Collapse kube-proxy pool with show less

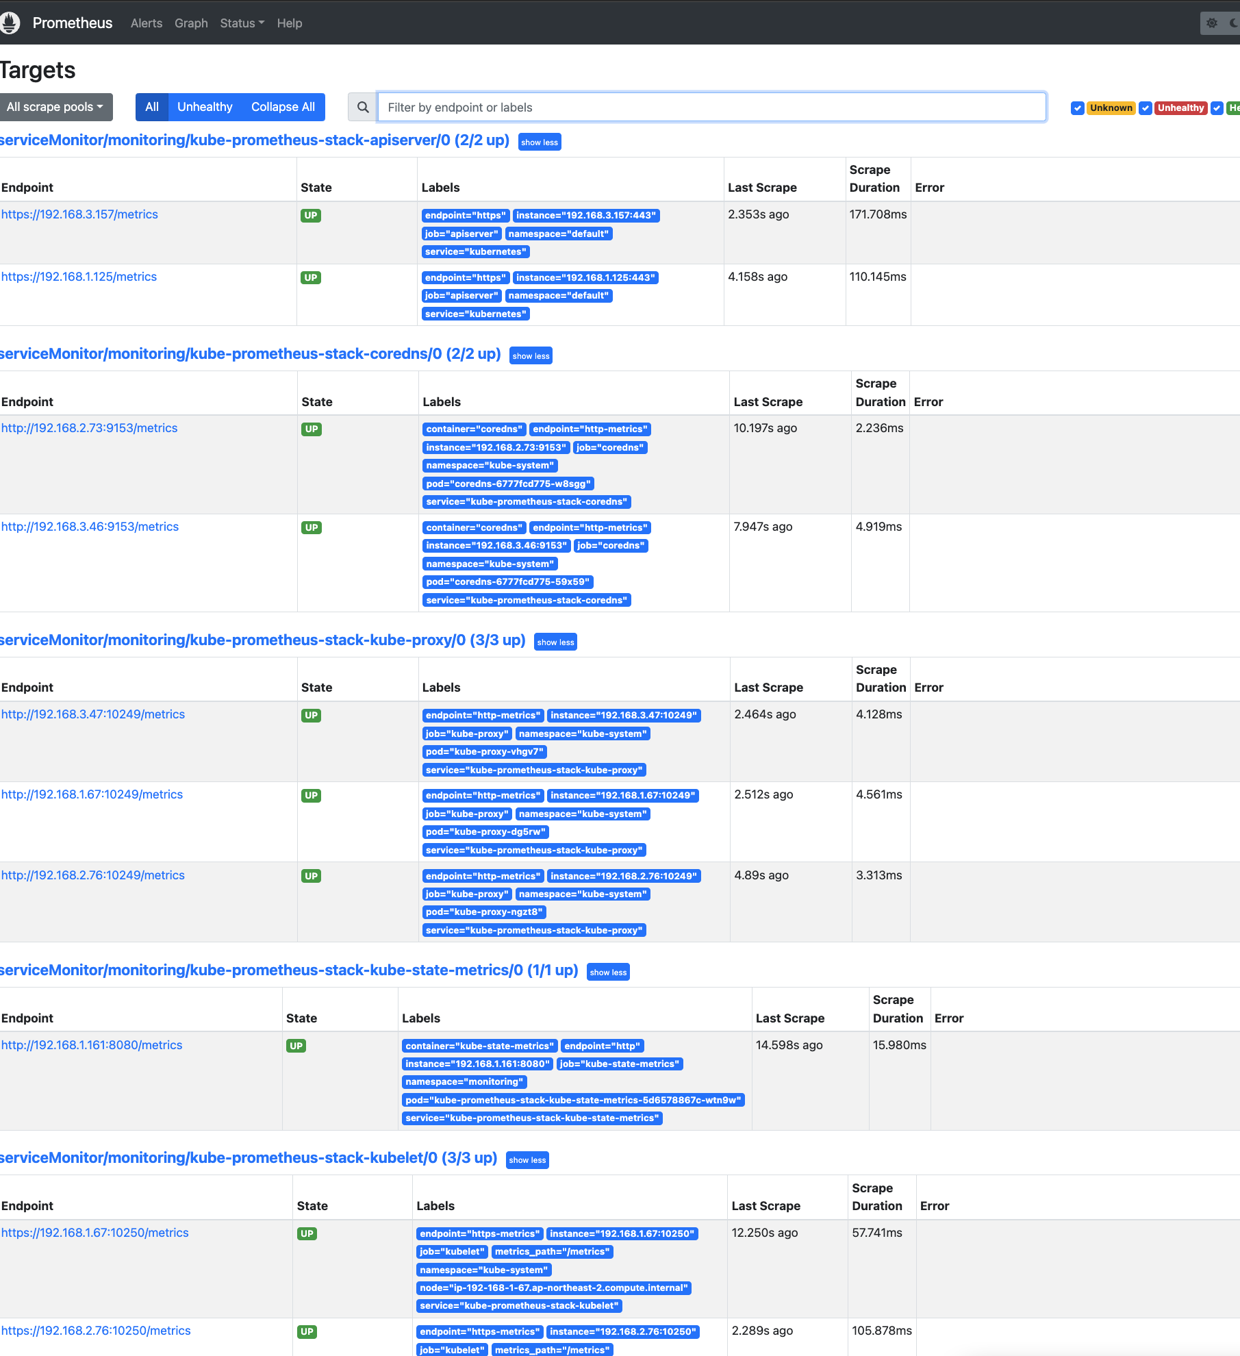(x=555, y=642)
